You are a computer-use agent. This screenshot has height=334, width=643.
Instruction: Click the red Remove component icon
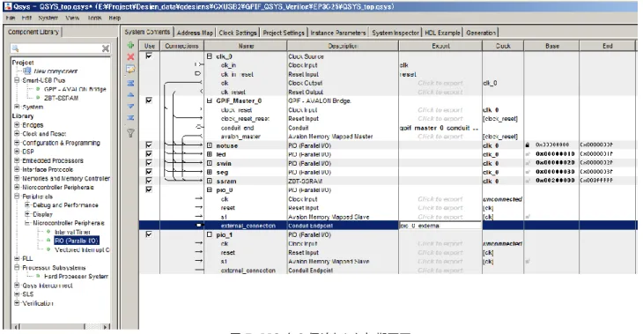click(x=130, y=57)
